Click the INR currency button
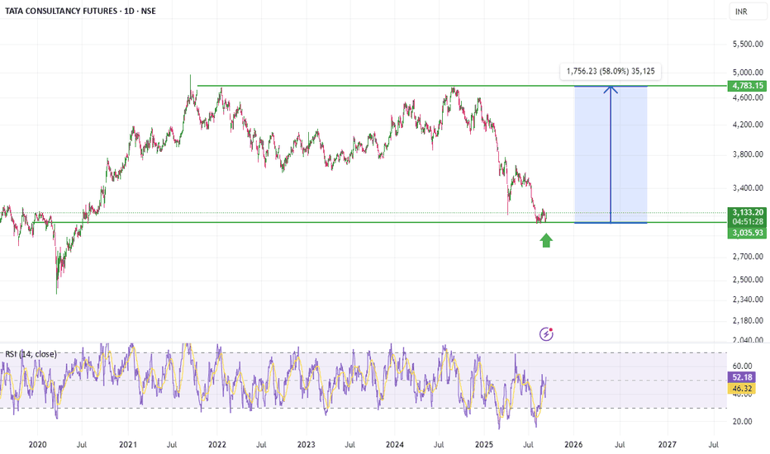 tap(741, 12)
